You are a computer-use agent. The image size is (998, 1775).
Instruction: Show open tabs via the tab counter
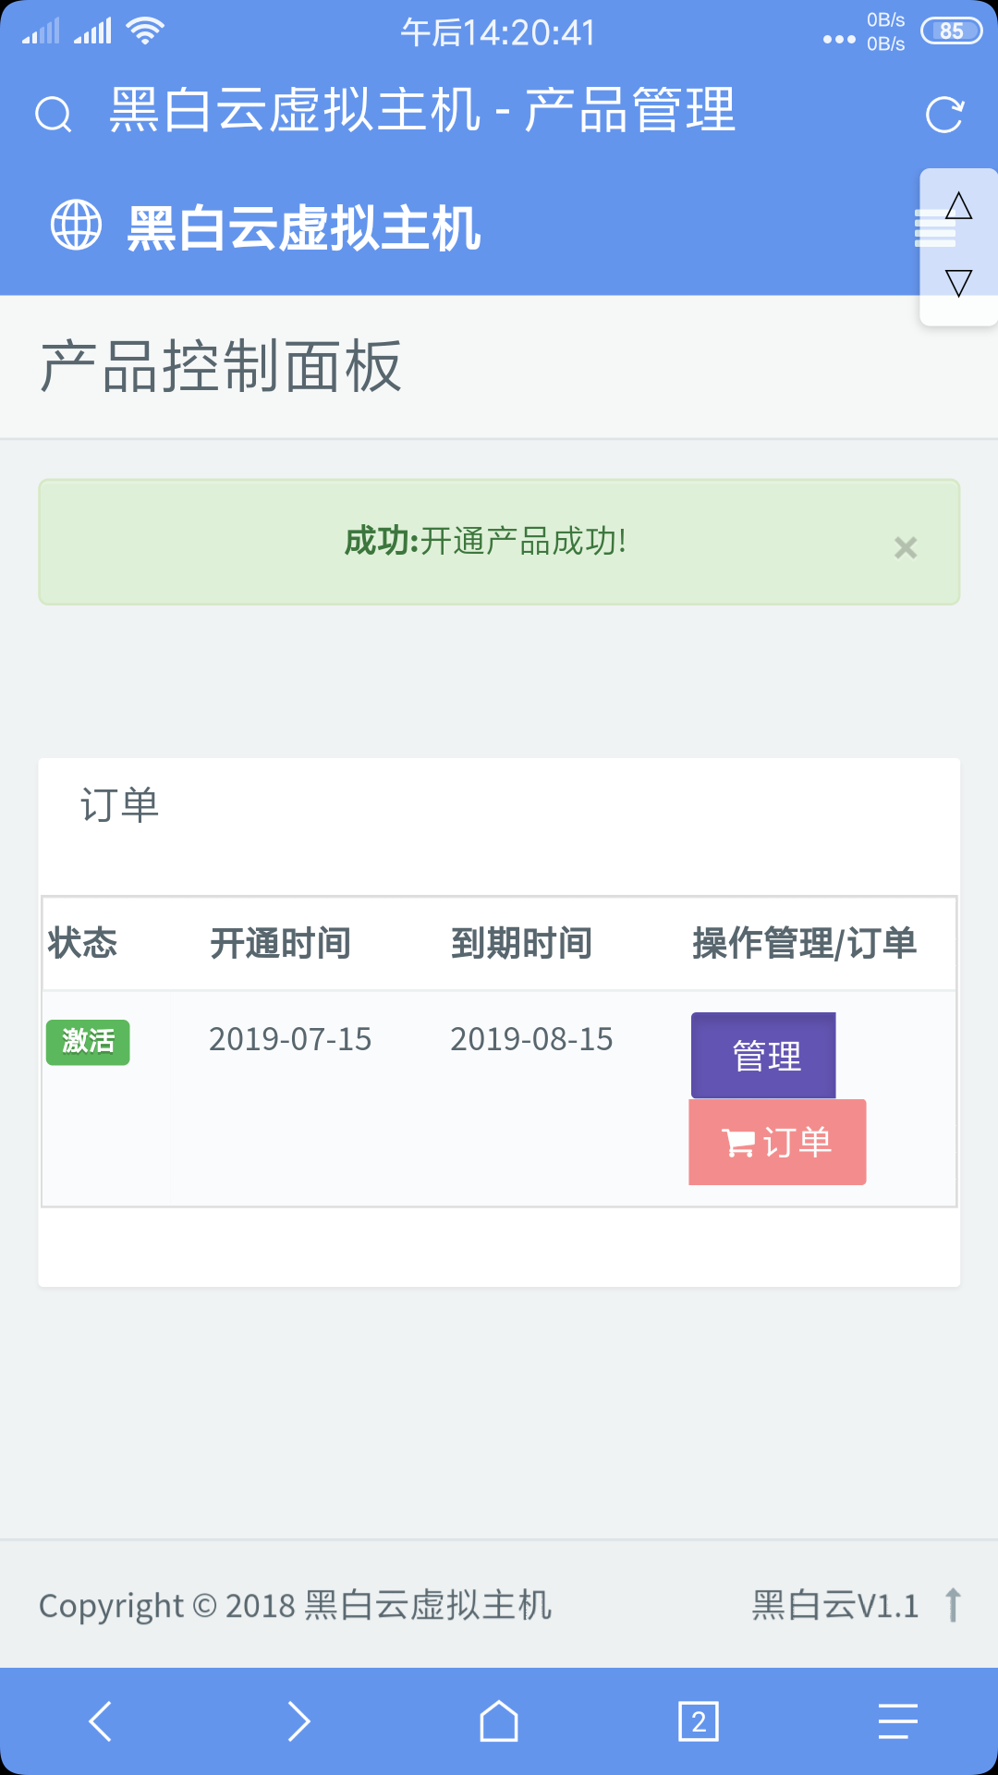point(699,1721)
